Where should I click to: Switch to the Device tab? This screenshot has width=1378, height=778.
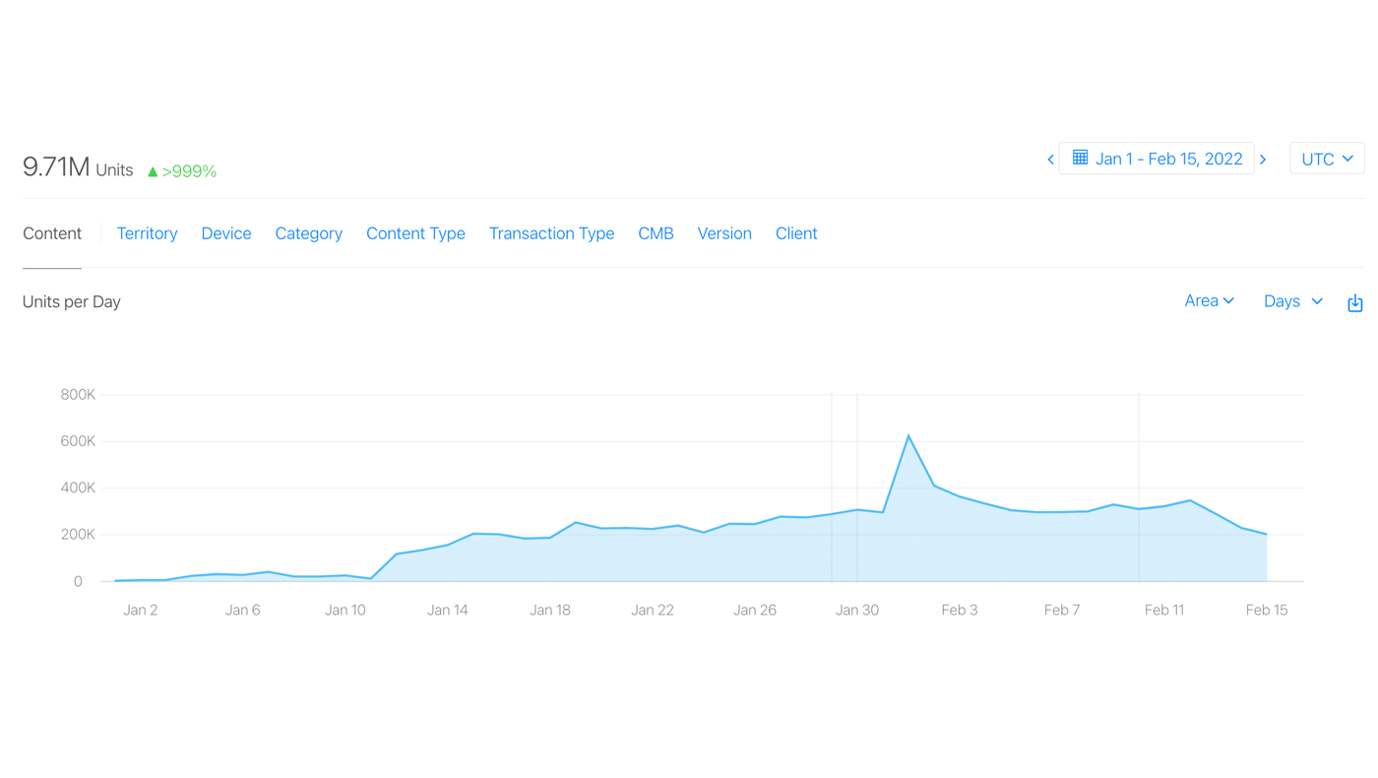point(226,233)
